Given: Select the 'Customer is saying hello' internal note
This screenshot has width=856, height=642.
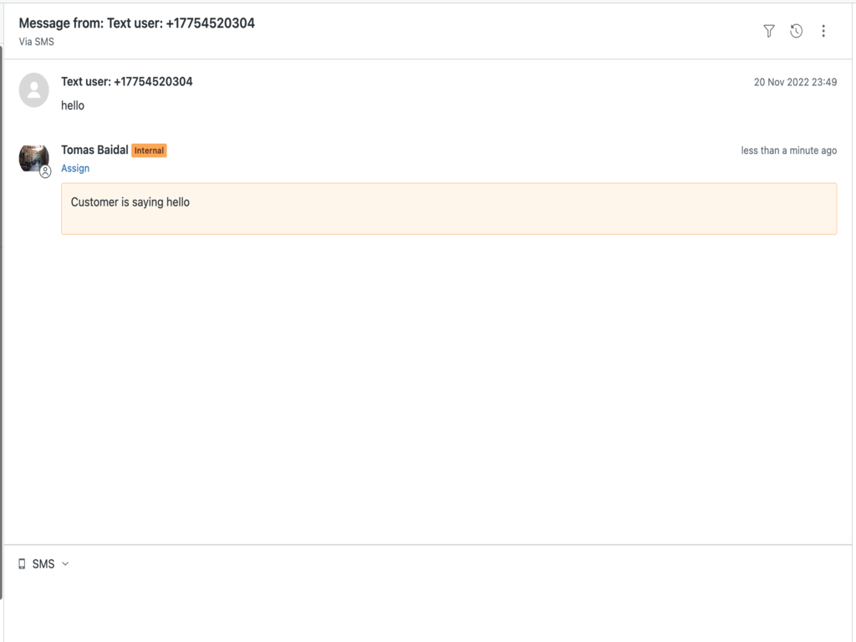Looking at the screenshot, I should tap(448, 208).
